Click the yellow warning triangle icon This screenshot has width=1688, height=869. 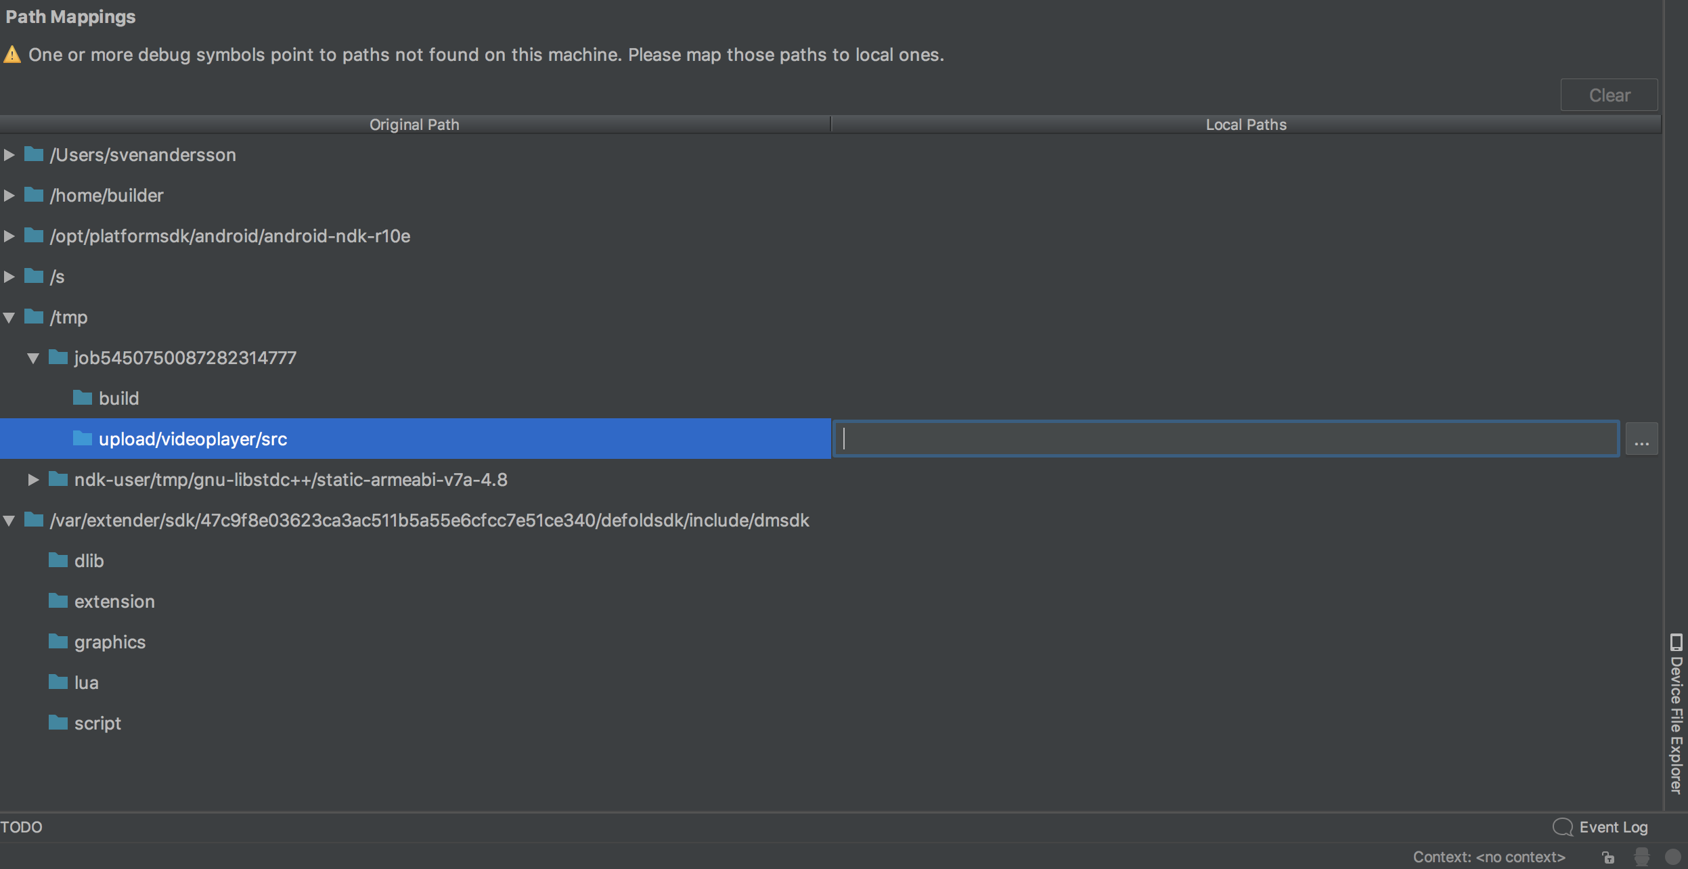[x=12, y=54]
